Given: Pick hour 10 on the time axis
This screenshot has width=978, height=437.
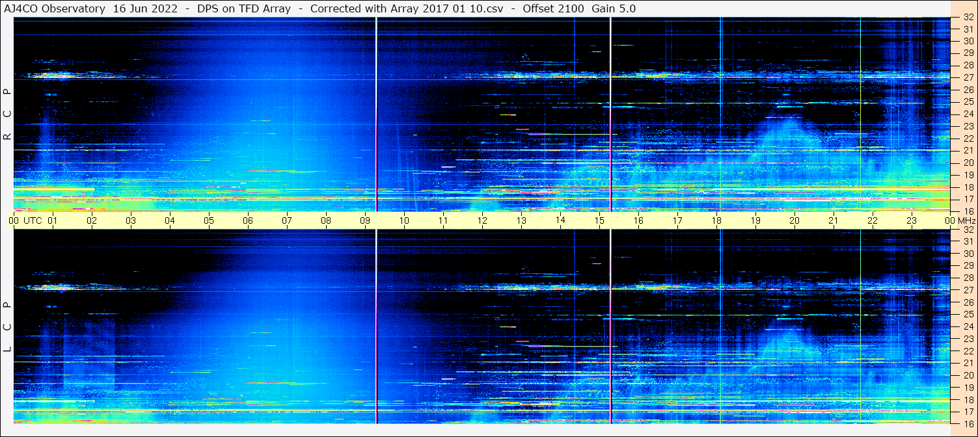Looking at the screenshot, I should 404,220.
